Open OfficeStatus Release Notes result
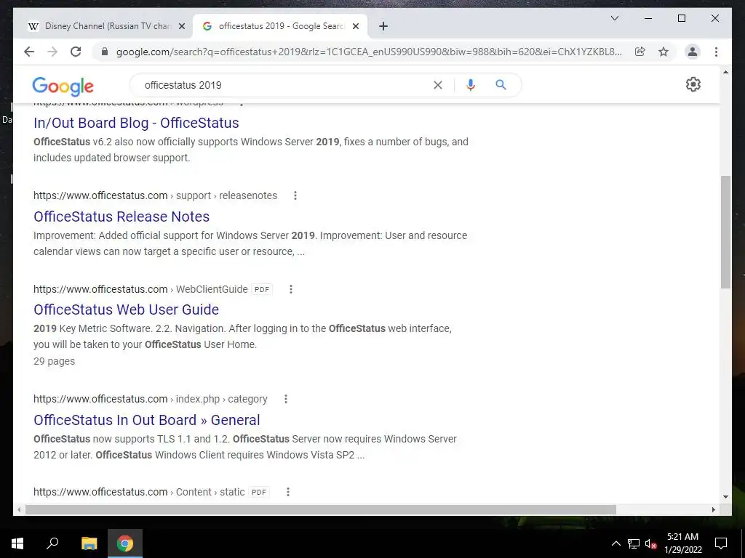This screenshot has height=558, width=745. [121, 217]
